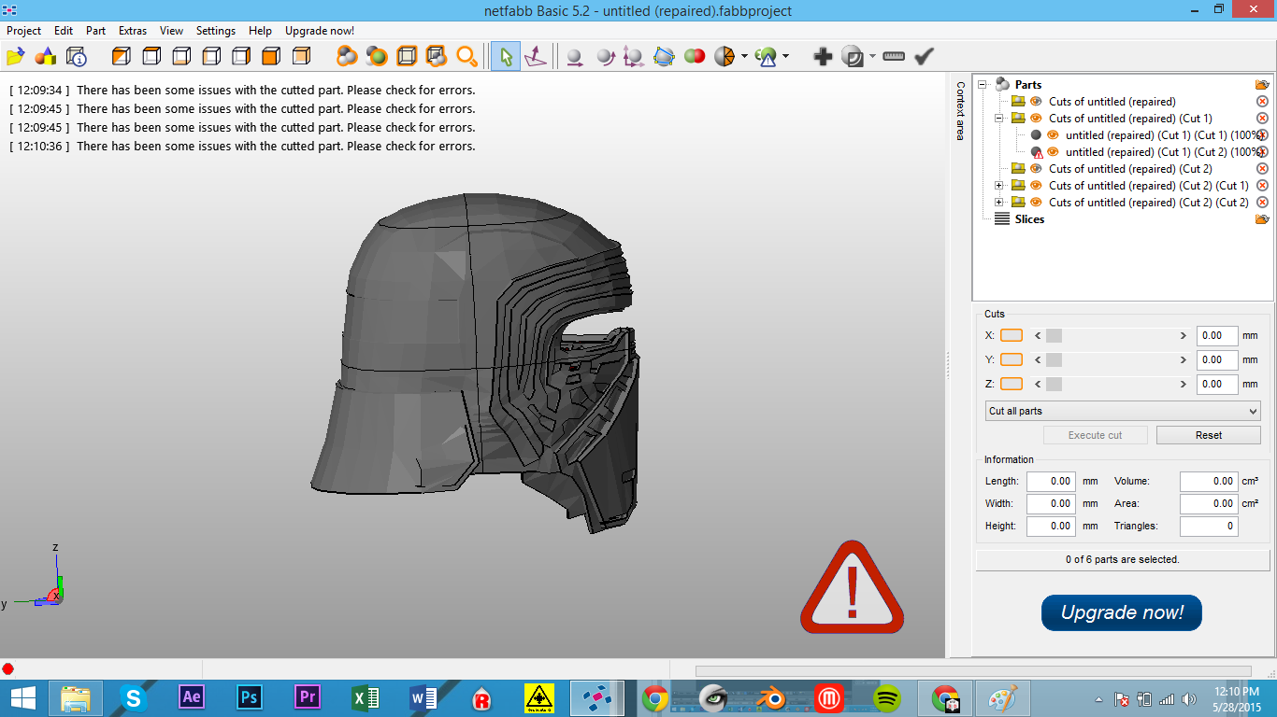The width and height of the screenshot is (1277, 717).
Task: Hide part 'untitled (repaired) (Cut 1) (Cut 1)'
Action: pos(1053,135)
